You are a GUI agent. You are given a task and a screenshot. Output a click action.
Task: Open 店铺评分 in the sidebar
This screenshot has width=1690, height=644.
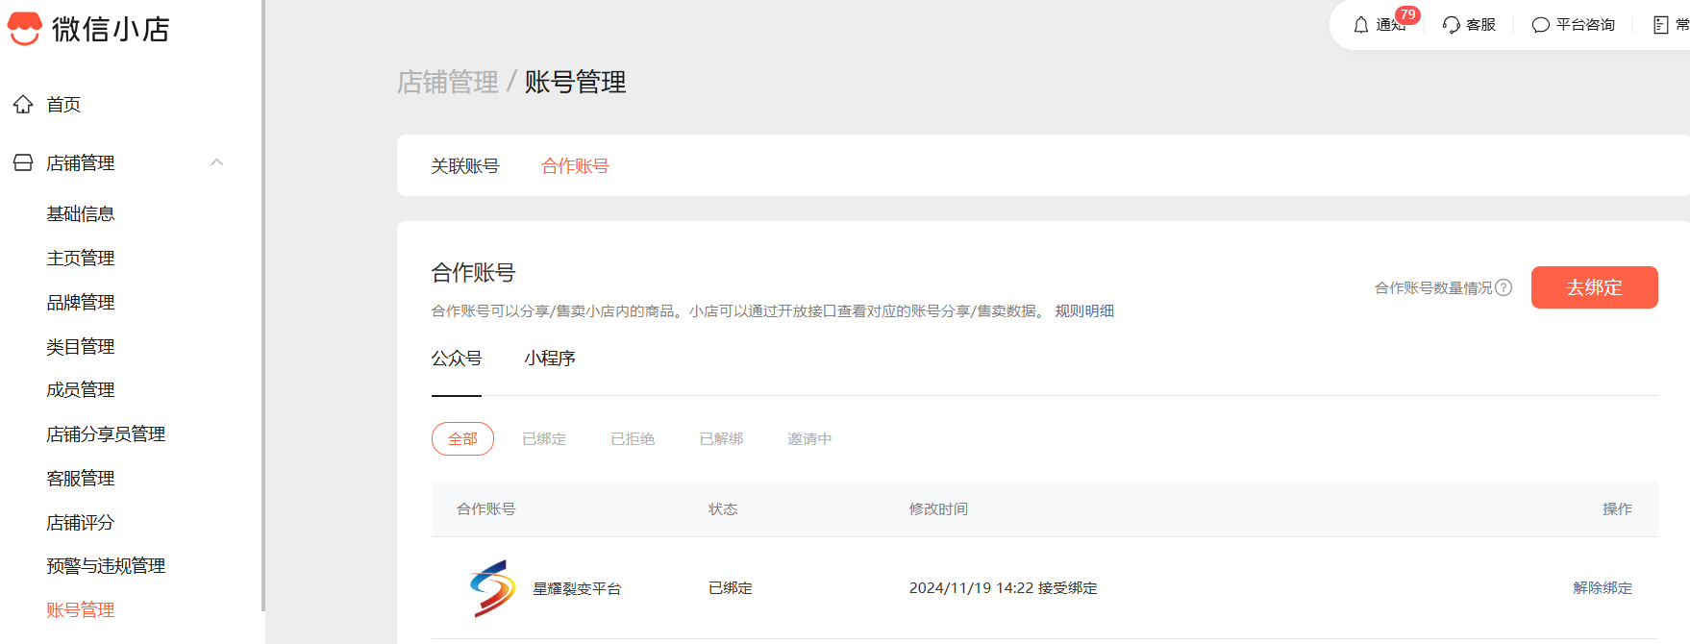(81, 522)
